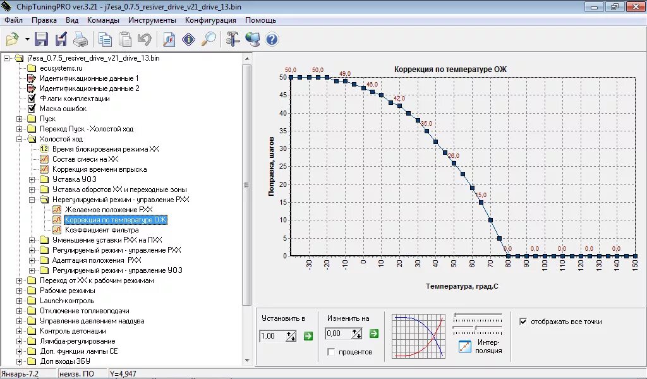Click the copy documents toolbar icon
This screenshot has height=379, width=647.
coord(106,40)
